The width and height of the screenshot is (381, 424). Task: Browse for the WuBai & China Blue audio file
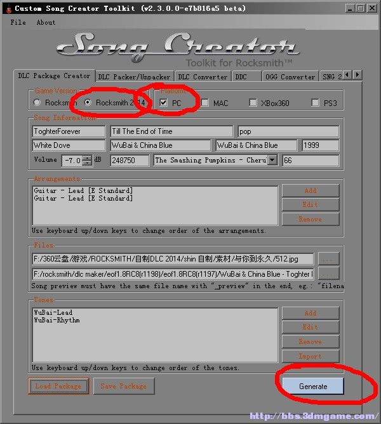click(x=328, y=274)
